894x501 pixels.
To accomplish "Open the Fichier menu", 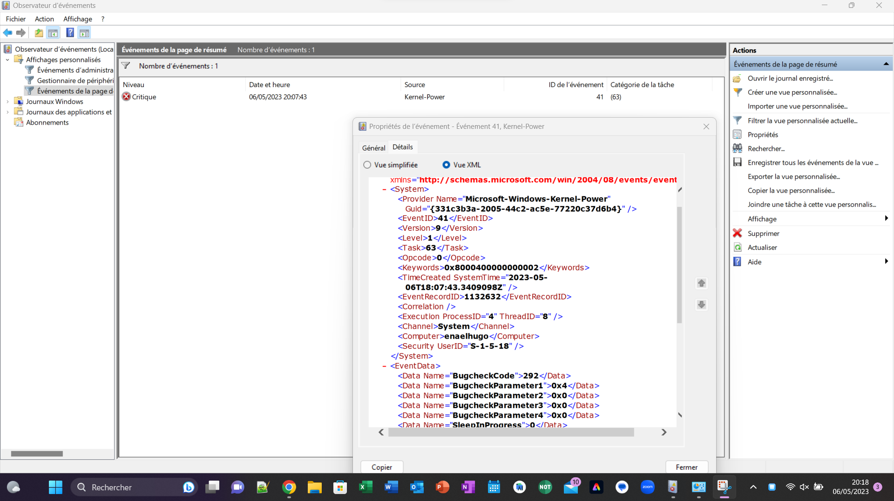I will tap(16, 19).
